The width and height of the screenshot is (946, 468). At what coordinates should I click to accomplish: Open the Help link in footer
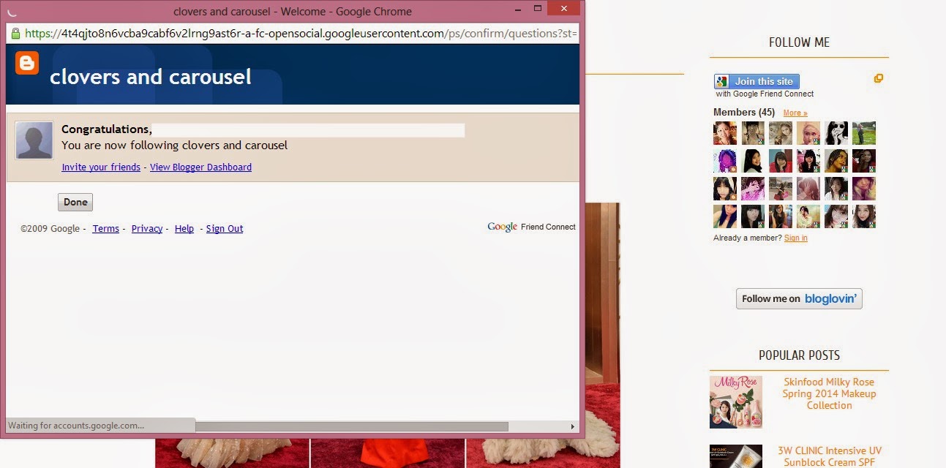click(x=184, y=229)
